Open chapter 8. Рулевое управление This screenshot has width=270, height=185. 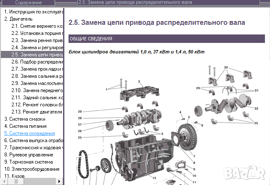click(x=29, y=155)
